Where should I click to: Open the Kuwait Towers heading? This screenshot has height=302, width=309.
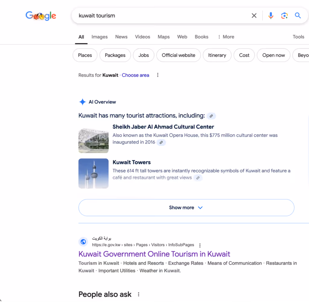(x=132, y=162)
